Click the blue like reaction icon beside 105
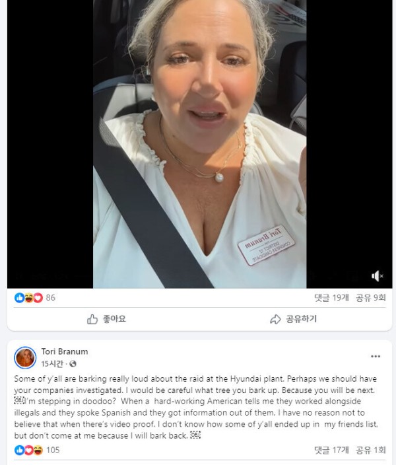Screen dimensions: 396x465 pyautogui.click(x=19, y=450)
